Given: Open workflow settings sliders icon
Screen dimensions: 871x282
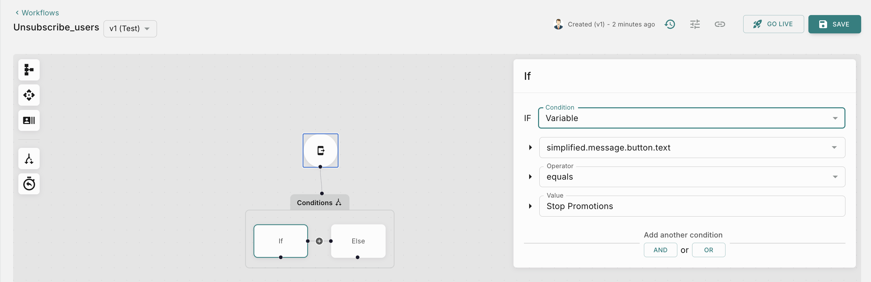Looking at the screenshot, I should click(695, 24).
